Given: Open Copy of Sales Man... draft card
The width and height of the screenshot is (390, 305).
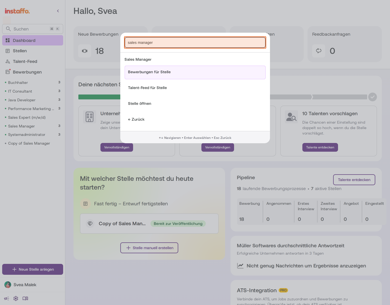Looking at the screenshot, I should [149, 224].
